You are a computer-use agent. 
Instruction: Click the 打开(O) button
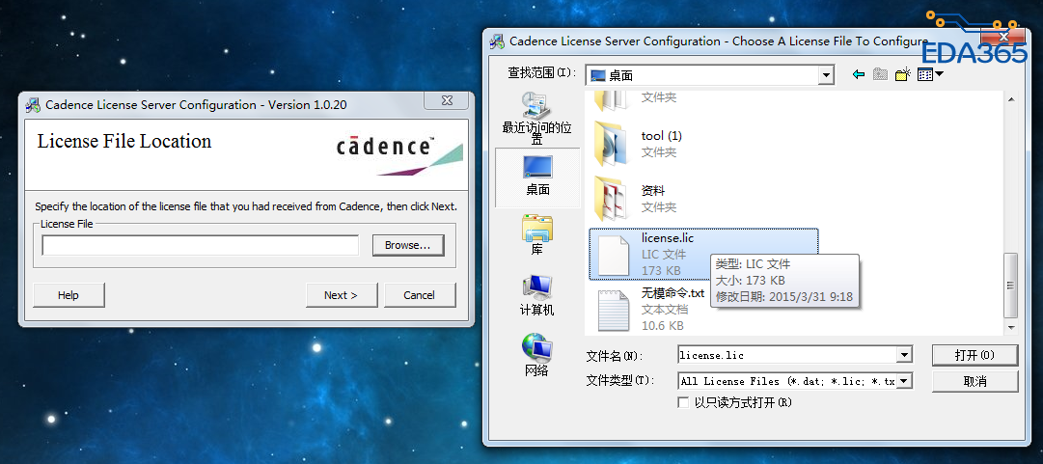point(974,355)
